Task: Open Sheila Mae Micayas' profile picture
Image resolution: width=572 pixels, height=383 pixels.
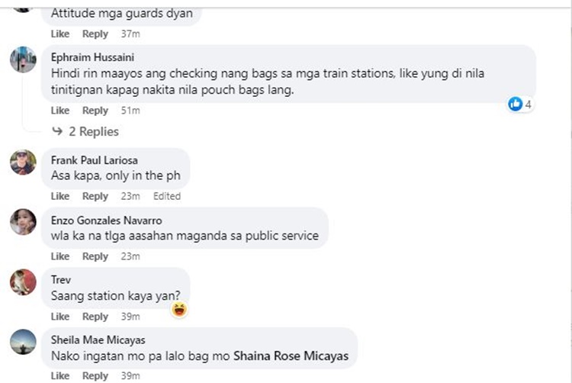Action: [x=23, y=342]
